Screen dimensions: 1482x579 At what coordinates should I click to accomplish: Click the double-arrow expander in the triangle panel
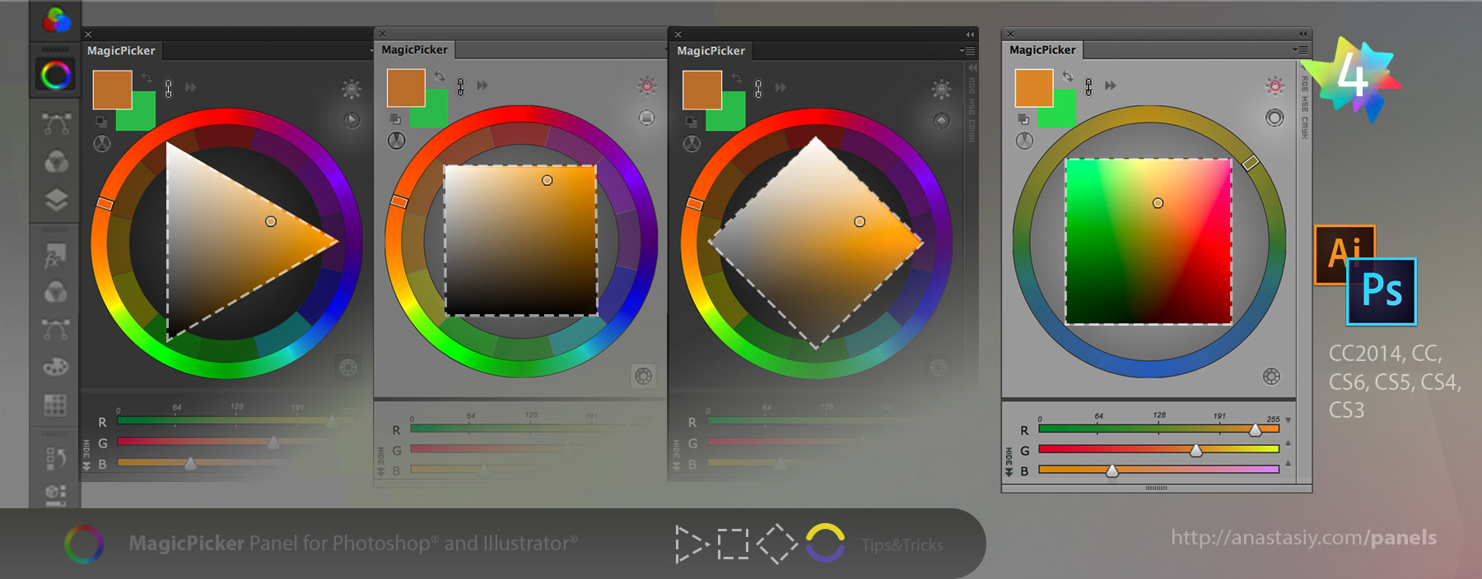[191, 87]
